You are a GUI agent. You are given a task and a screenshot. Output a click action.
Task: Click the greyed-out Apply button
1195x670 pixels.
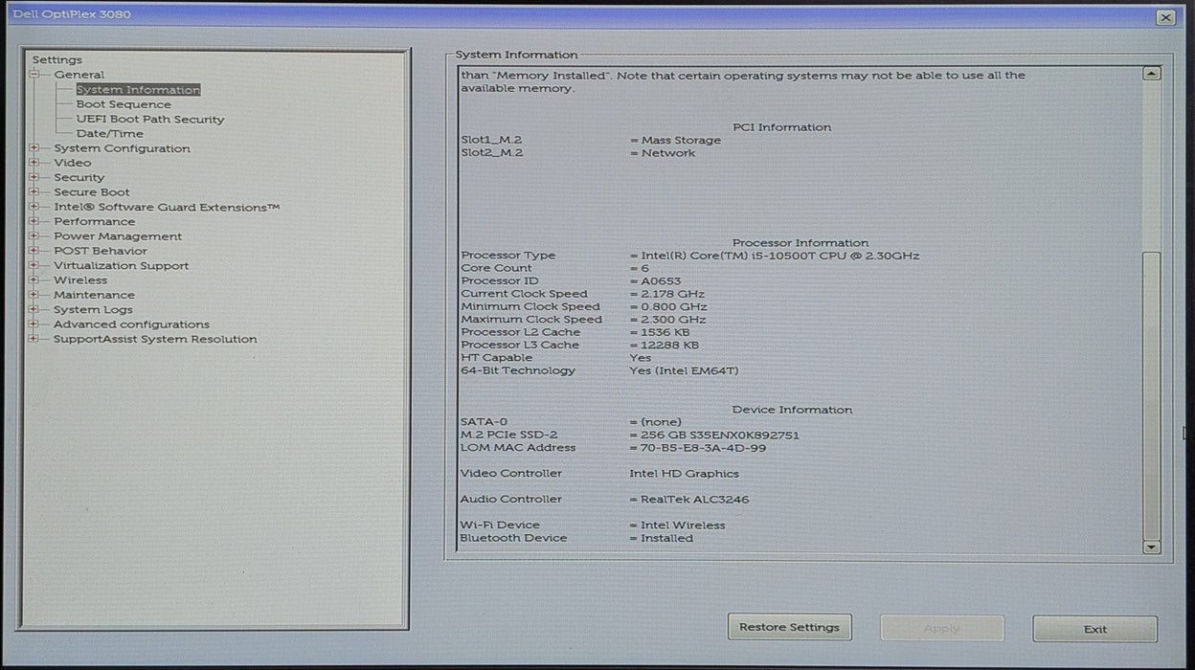(942, 629)
